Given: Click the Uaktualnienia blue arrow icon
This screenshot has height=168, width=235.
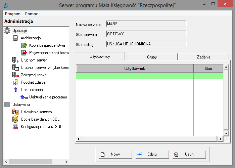Looking at the screenshot, I should [15, 90].
